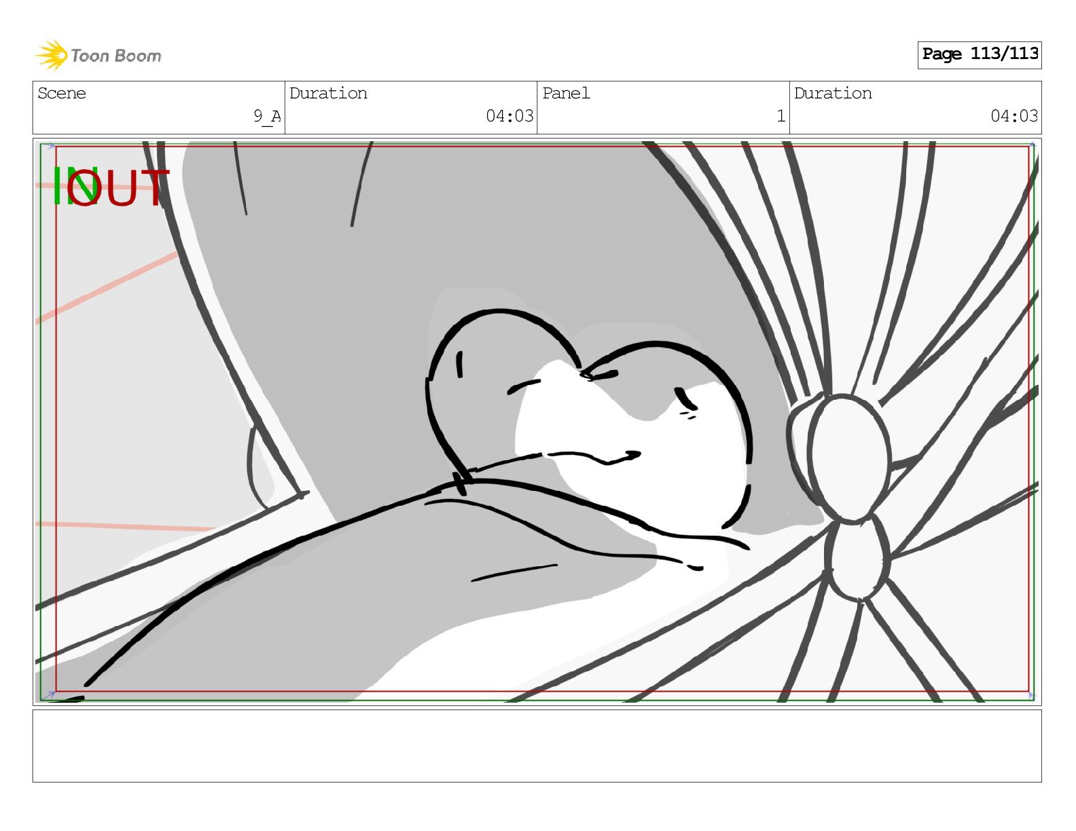The width and height of the screenshot is (1076, 831).
Task: Select panel duration value 04:03
Action: pos(1014,116)
